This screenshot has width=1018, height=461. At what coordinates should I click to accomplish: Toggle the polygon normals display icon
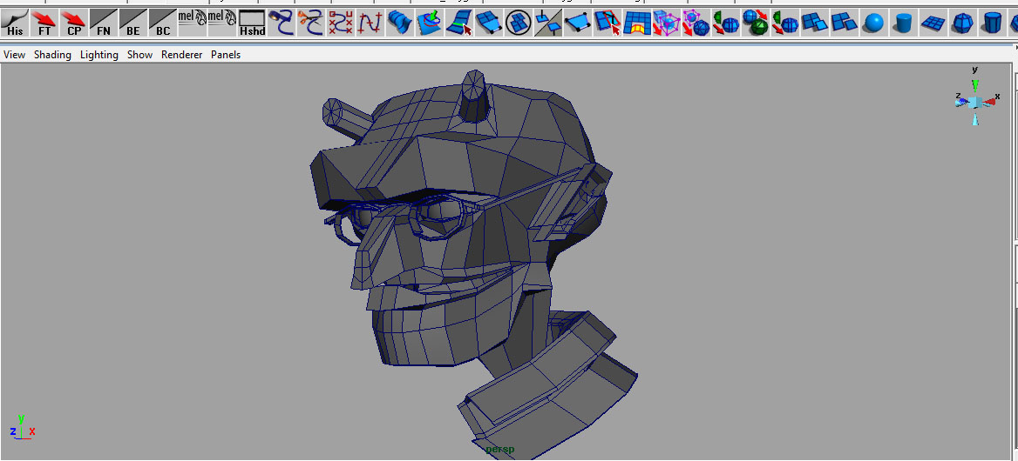click(x=548, y=23)
